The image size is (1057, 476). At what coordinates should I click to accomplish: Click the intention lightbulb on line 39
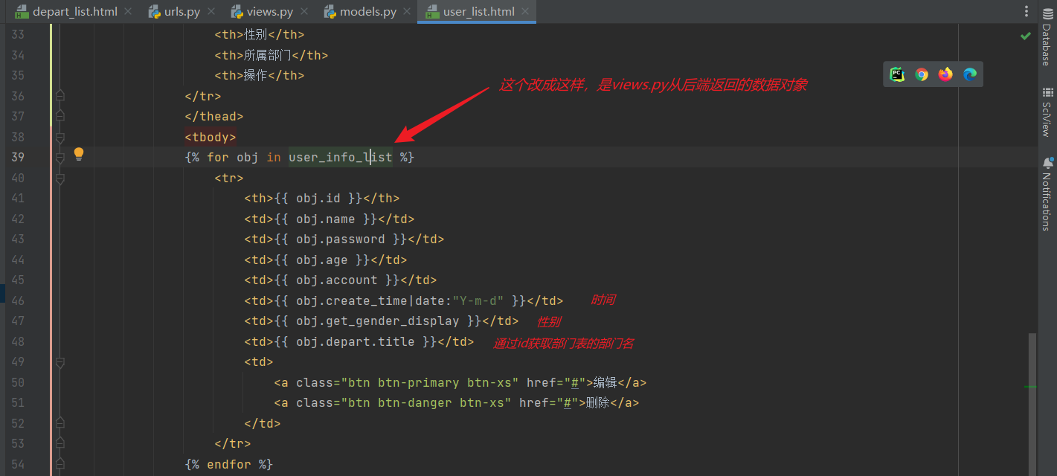[x=79, y=153]
